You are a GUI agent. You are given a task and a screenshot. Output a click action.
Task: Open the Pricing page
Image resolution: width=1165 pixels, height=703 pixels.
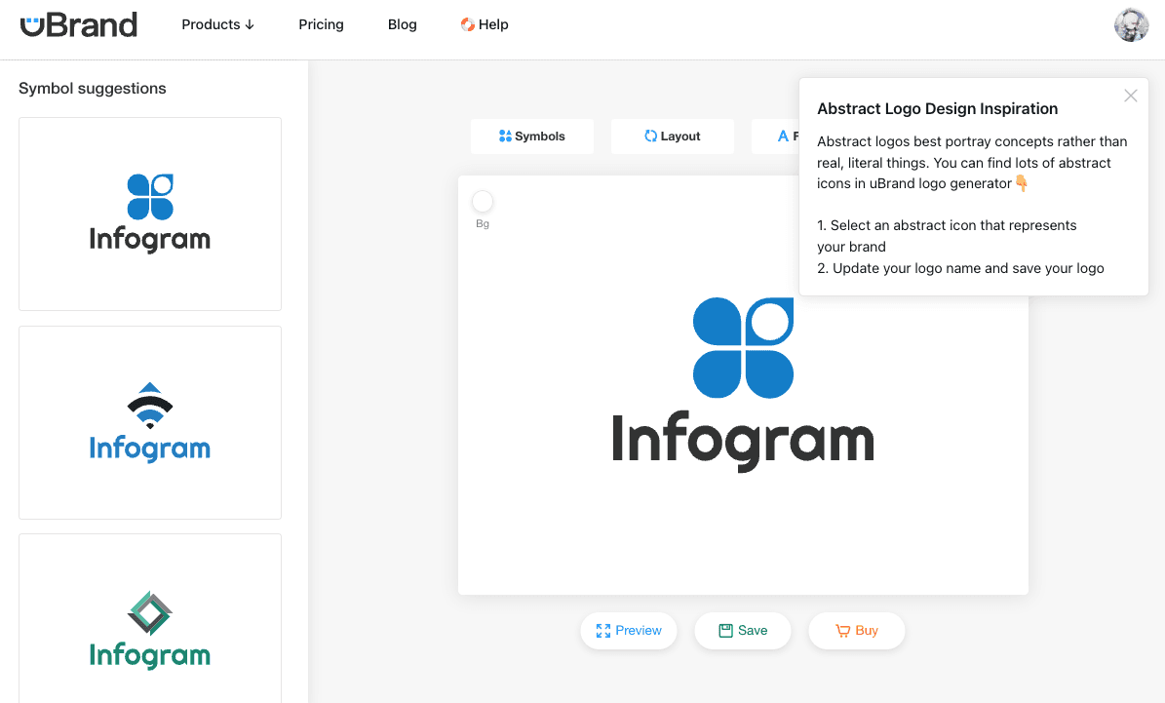tap(321, 24)
